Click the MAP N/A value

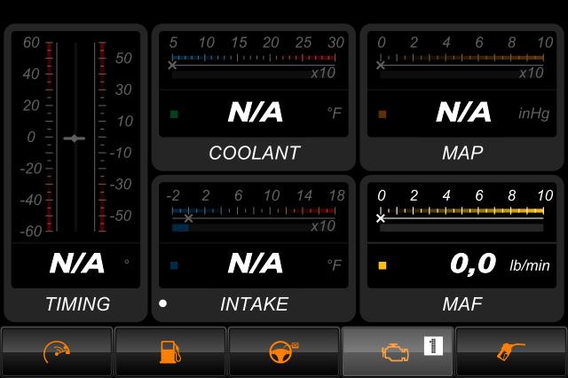(x=463, y=112)
